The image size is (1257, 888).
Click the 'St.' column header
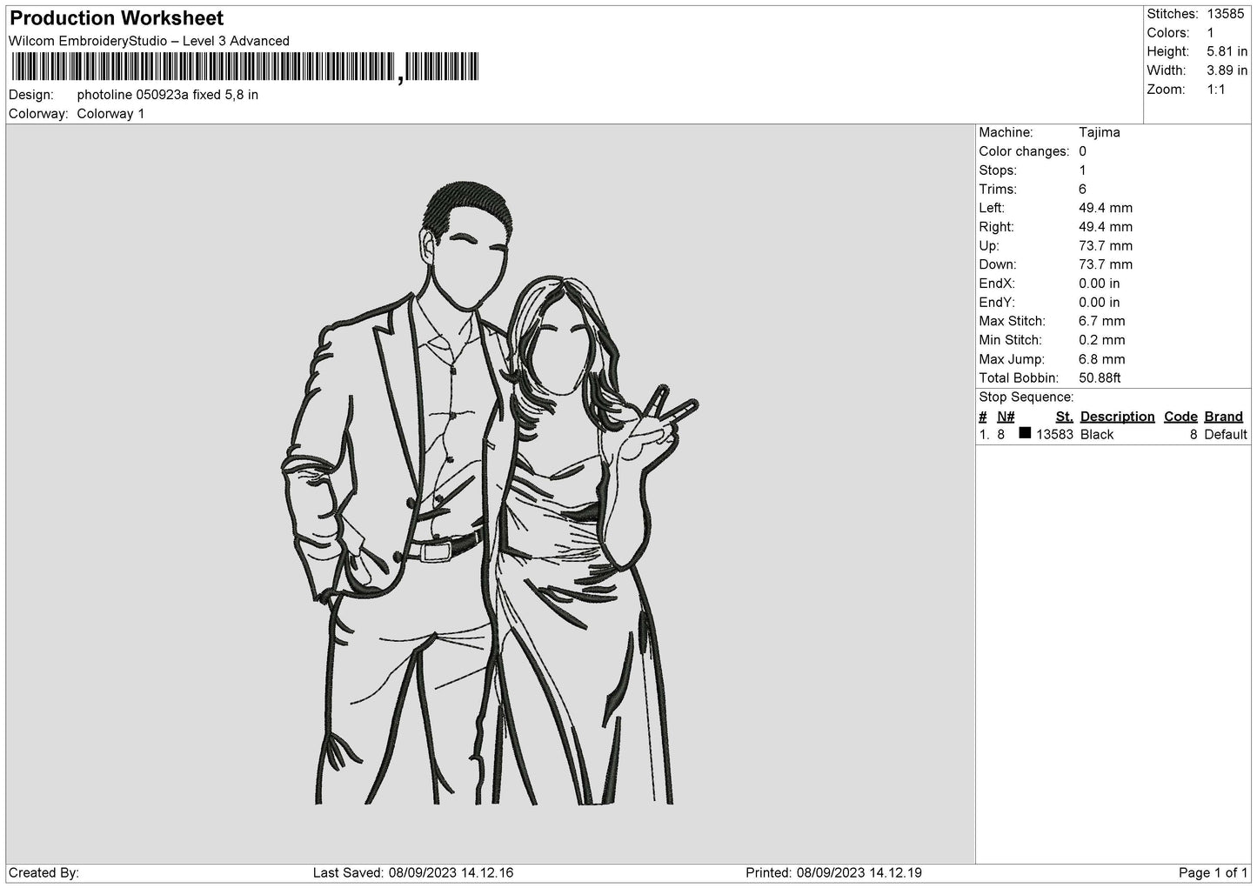coord(1065,417)
